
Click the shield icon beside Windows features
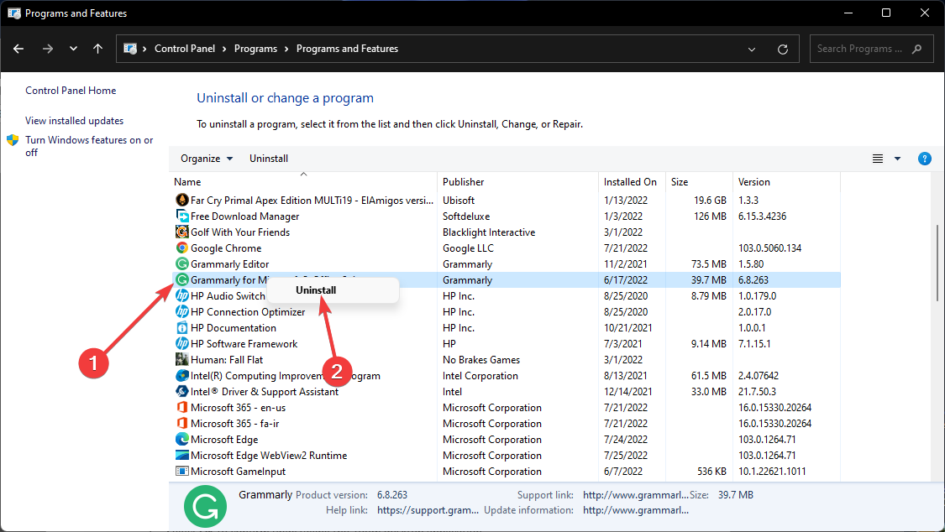(13, 140)
